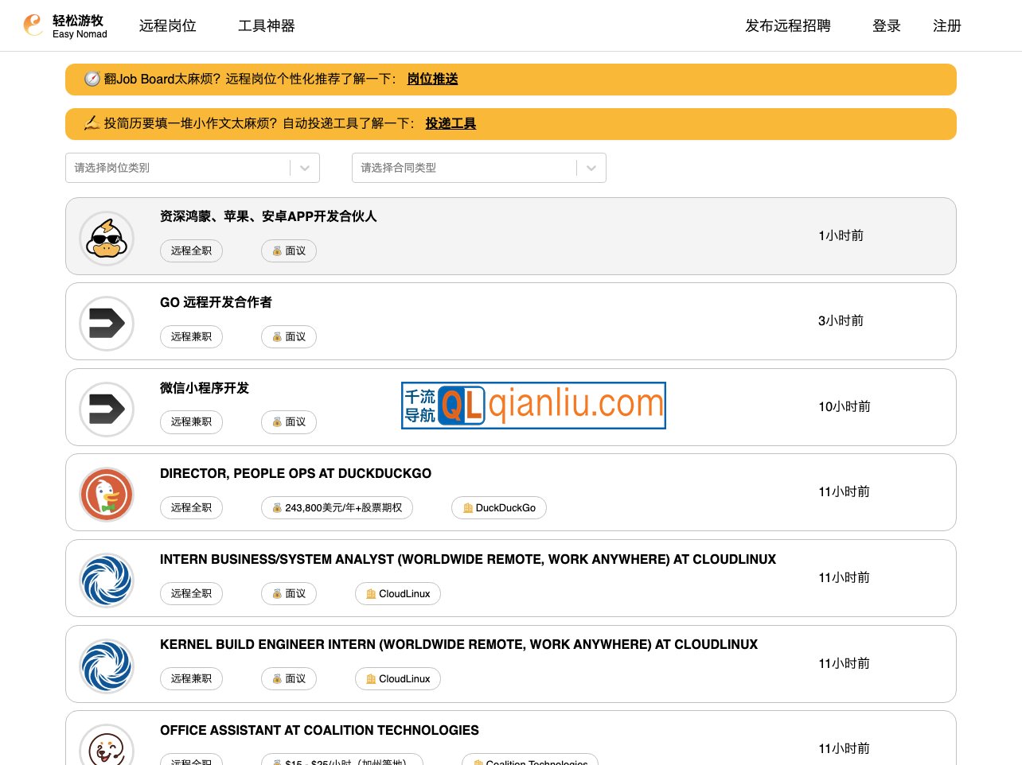Click the sunglasses duck company avatar

(107, 239)
